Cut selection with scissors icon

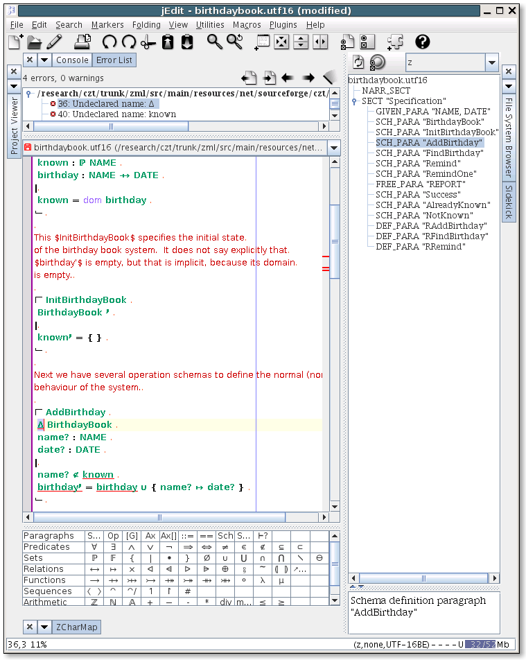point(148,42)
